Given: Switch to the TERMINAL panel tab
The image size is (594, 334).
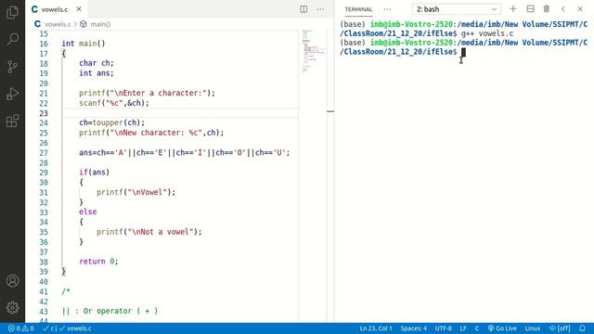Looking at the screenshot, I should click(x=358, y=9).
